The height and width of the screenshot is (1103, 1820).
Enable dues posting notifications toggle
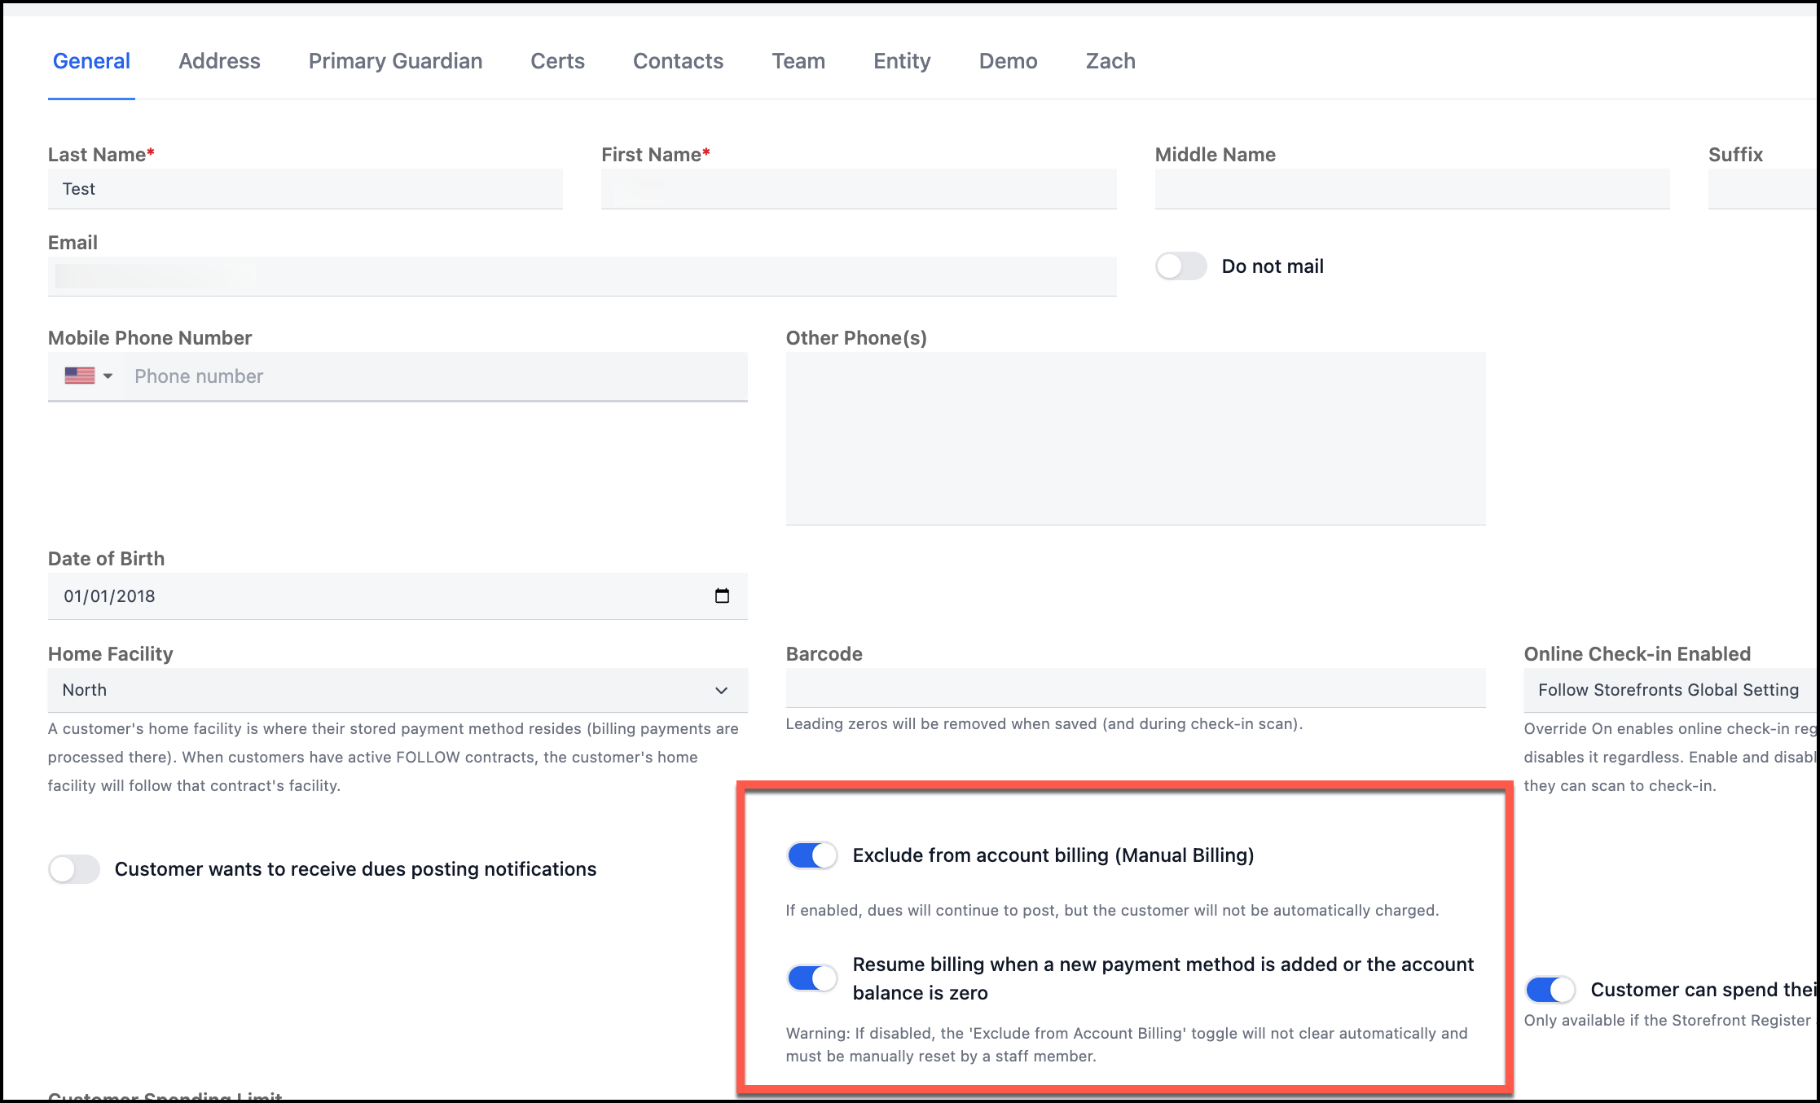point(74,869)
